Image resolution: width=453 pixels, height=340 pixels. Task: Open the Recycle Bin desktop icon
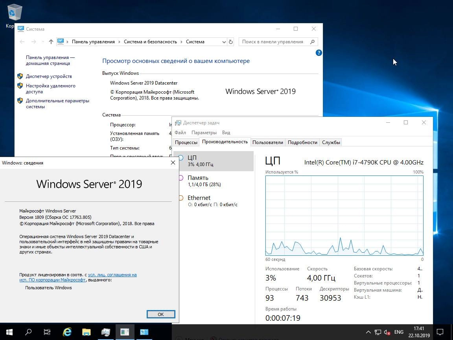(14, 13)
